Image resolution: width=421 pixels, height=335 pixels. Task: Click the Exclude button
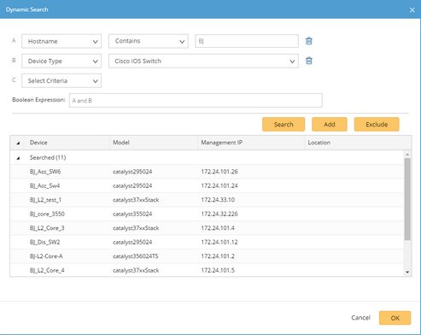[377, 124]
